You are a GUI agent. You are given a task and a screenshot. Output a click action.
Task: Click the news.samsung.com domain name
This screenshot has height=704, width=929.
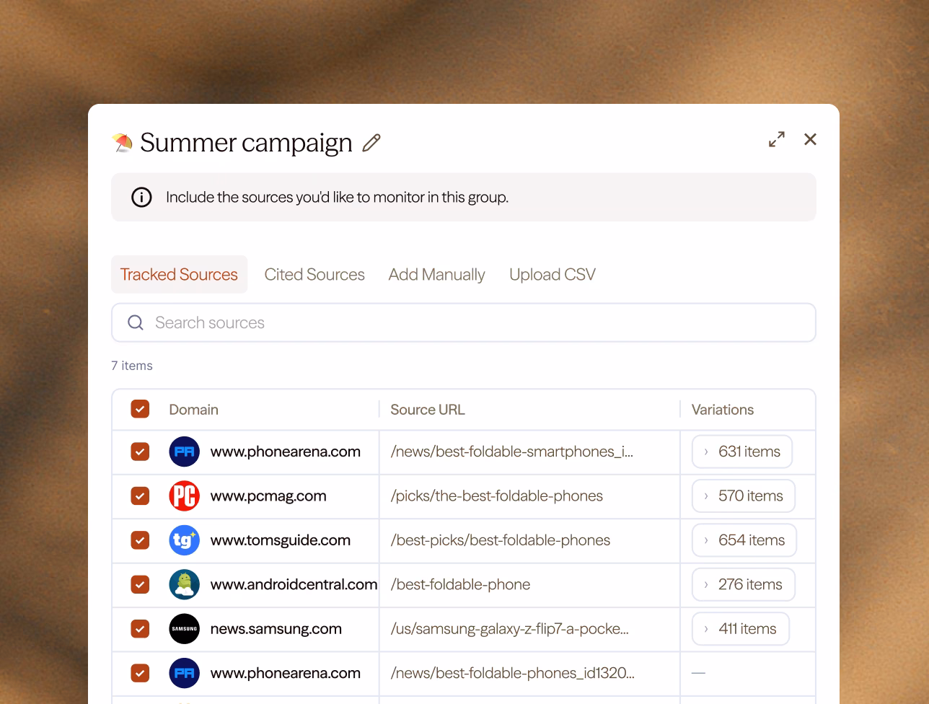click(x=276, y=629)
